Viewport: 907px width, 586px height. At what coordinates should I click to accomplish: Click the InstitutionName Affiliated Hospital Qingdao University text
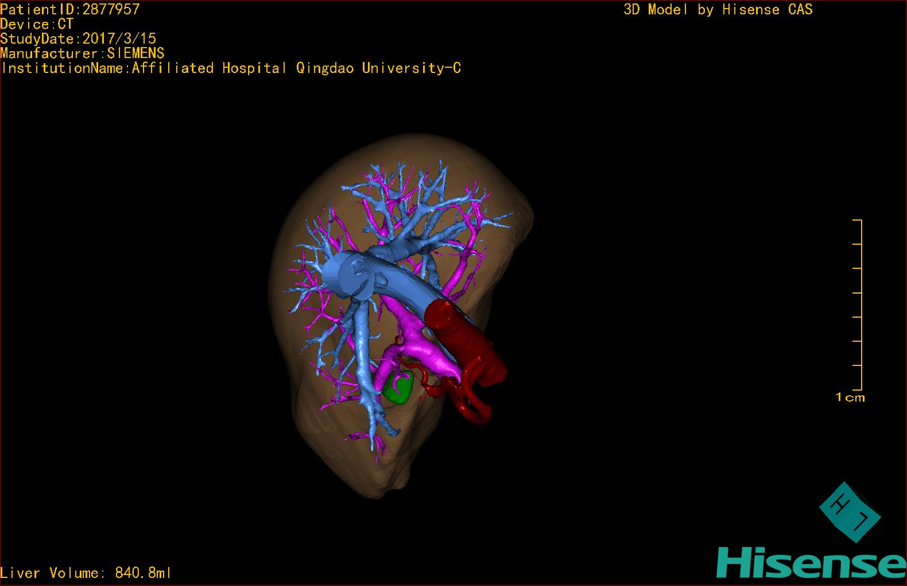tap(231, 68)
